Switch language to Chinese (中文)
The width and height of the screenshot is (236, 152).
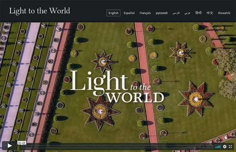(x=210, y=13)
